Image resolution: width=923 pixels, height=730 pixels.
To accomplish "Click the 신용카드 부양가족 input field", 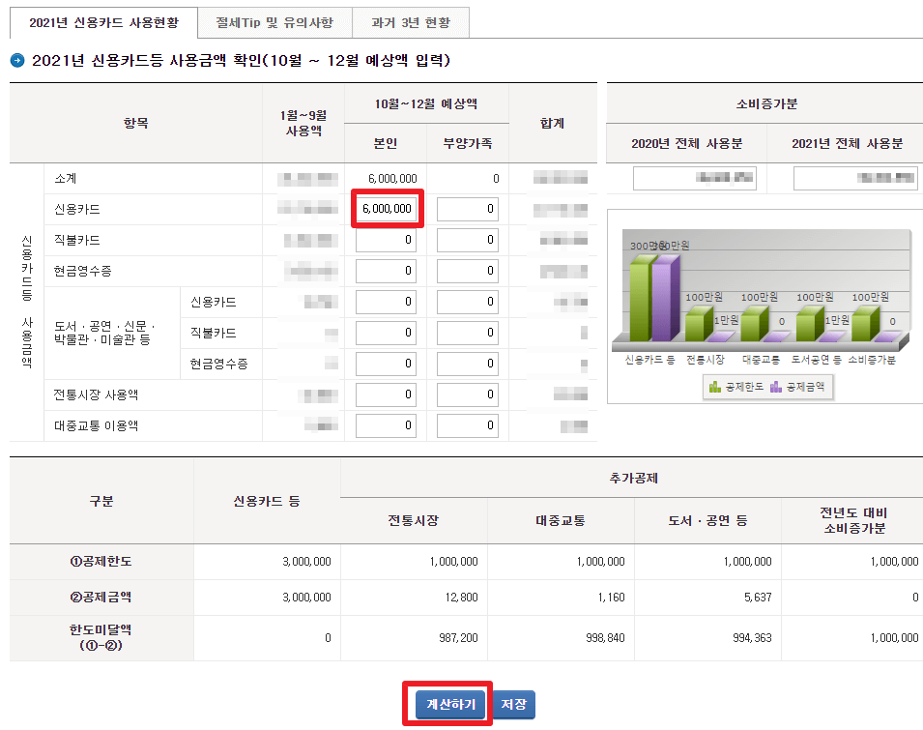I will click(x=467, y=209).
